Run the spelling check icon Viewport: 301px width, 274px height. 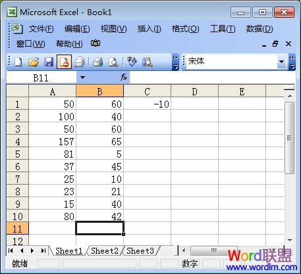click(132, 62)
